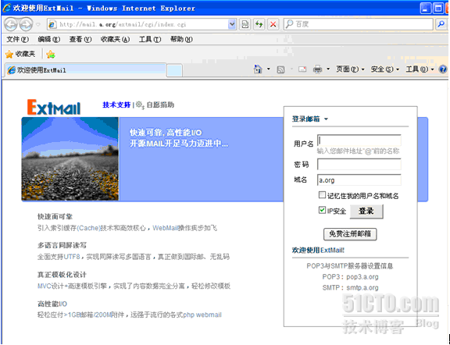
Task: Click the SMTP: smtp.a.org text
Action: (350, 288)
